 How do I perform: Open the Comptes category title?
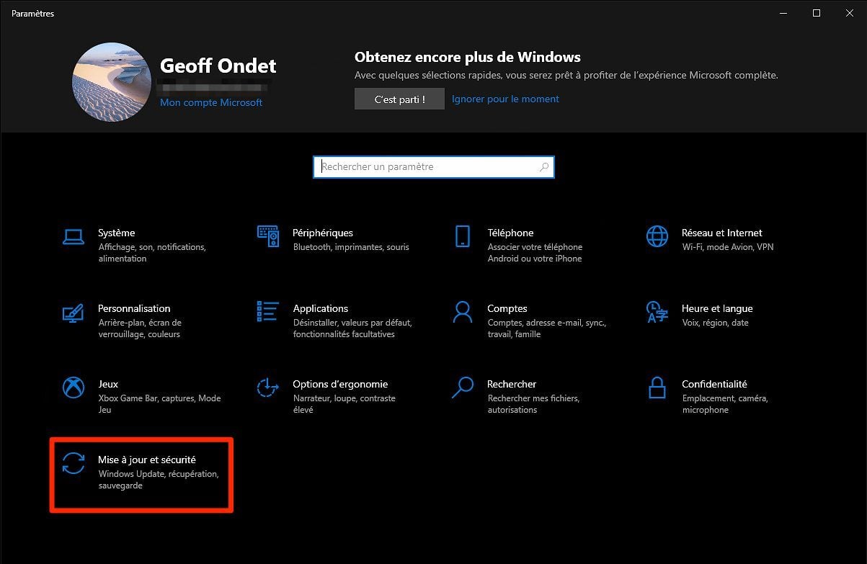point(507,308)
